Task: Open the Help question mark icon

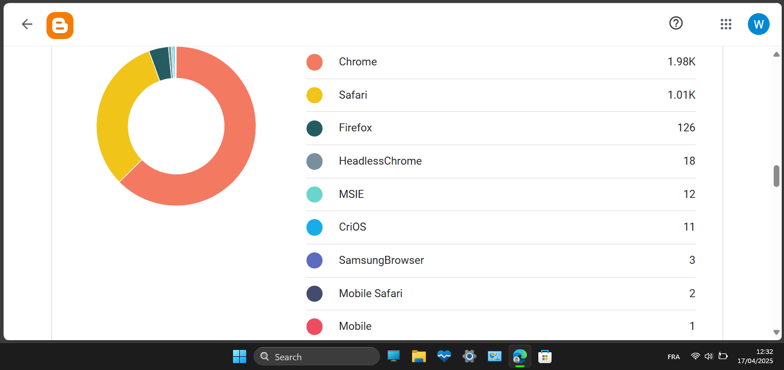Action: coord(676,23)
